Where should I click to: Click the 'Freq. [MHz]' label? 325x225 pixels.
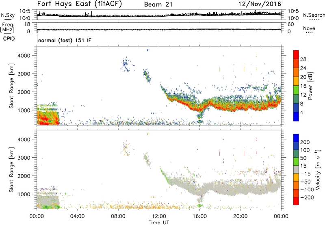pyautogui.click(x=7, y=28)
